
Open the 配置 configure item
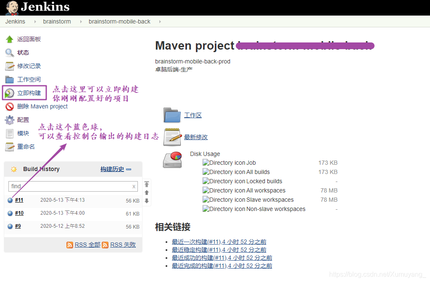click(23, 120)
